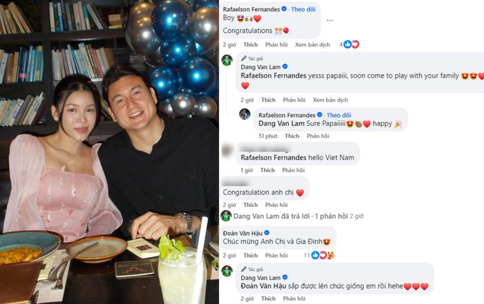Like the 'Congratulation anh chị' comment

250,205
